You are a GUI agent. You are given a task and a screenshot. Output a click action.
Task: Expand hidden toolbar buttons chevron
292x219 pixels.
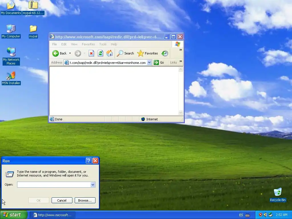(181, 50)
